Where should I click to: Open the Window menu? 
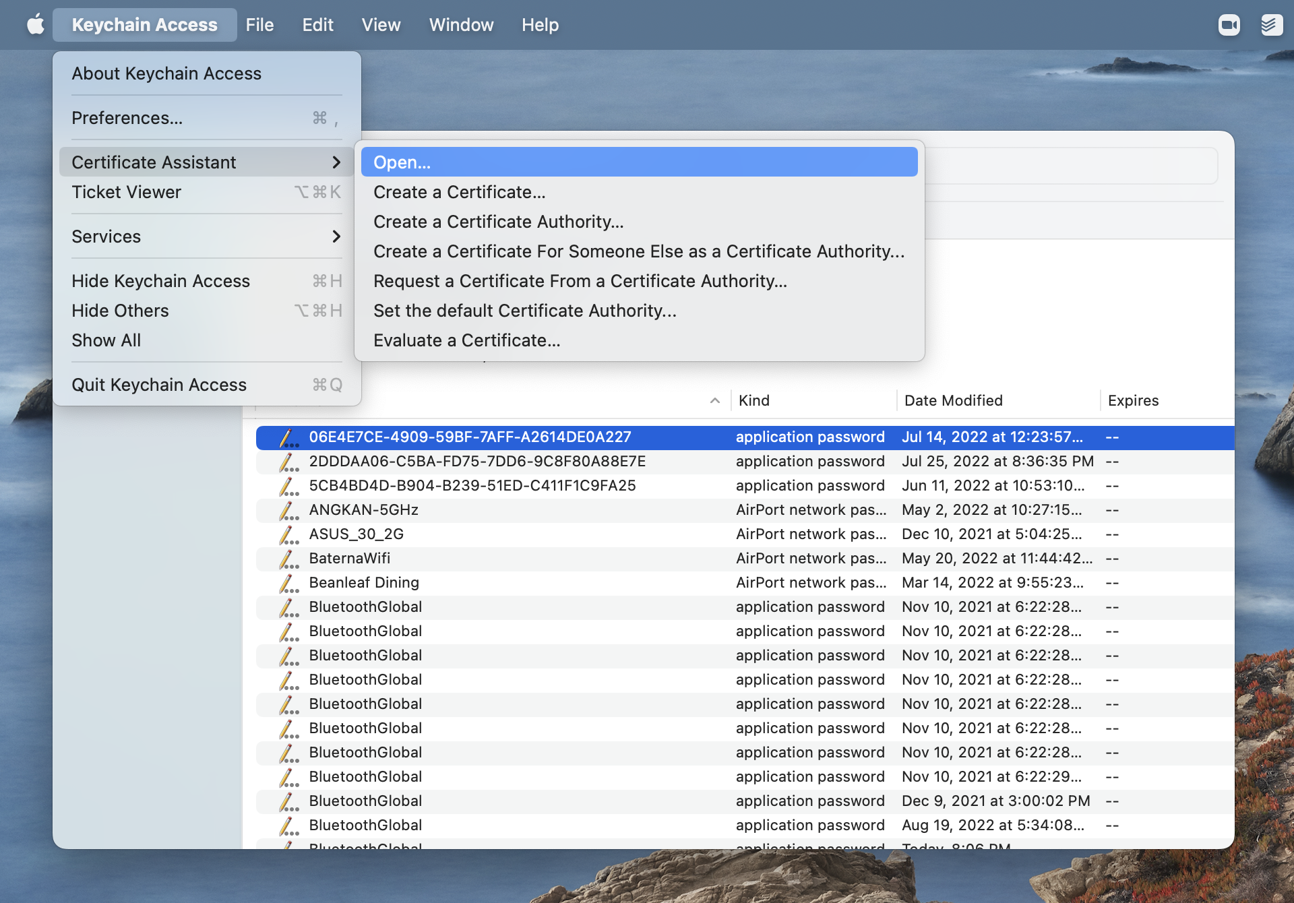[461, 25]
